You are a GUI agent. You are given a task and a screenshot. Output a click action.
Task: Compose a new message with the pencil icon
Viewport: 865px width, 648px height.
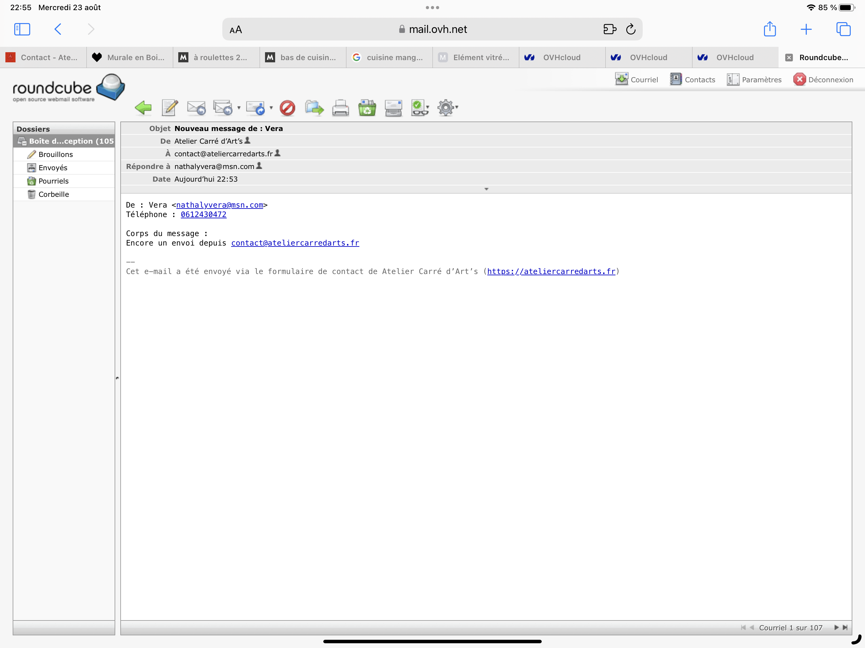[x=170, y=108]
